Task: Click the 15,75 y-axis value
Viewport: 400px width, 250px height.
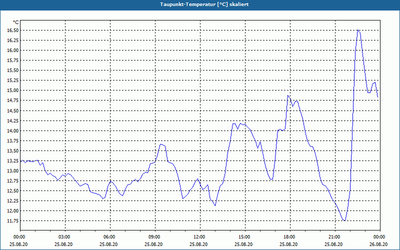Action: point(12,60)
